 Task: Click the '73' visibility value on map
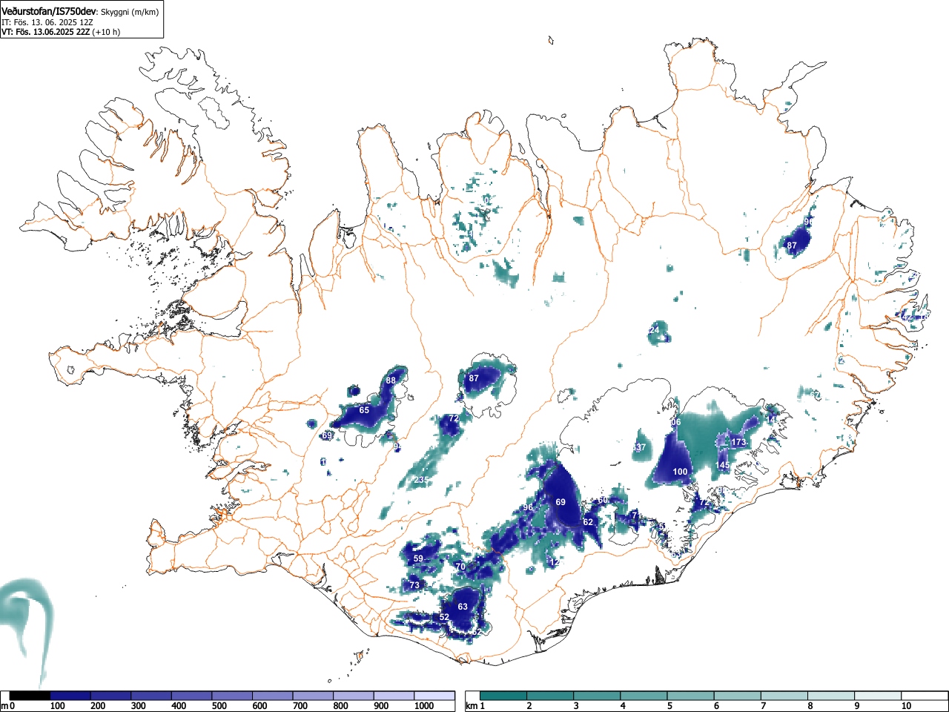(414, 585)
